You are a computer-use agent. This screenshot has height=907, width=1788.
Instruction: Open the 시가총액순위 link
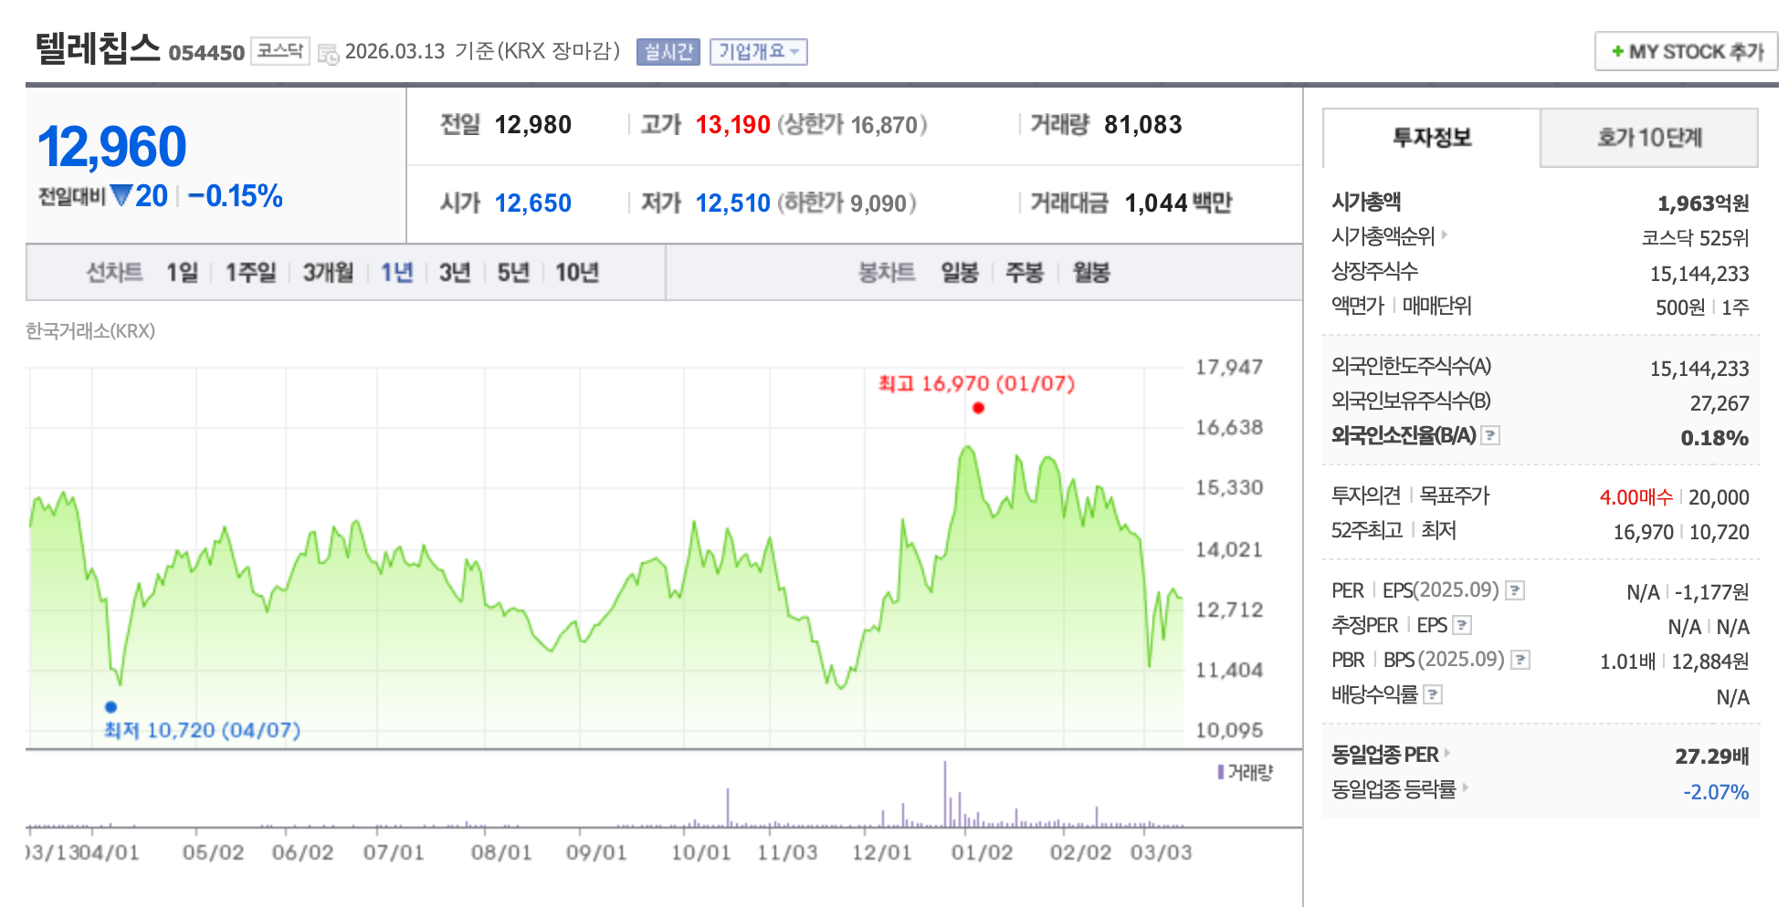click(1383, 236)
